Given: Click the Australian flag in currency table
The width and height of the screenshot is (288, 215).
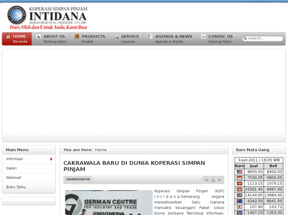Looking at the screenshot, I should (240, 201).
